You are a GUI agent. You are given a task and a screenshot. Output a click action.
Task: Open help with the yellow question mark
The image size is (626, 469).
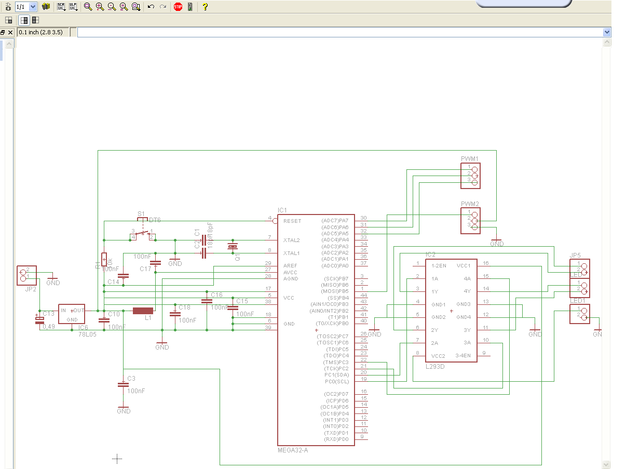[205, 7]
